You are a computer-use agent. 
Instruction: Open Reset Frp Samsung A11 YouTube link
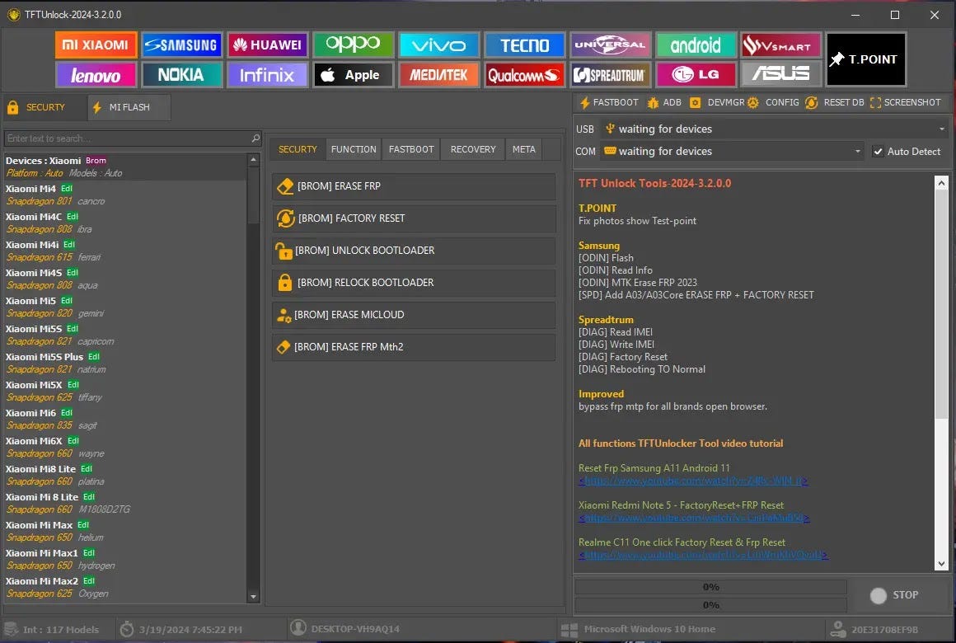click(x=693, y=481)
